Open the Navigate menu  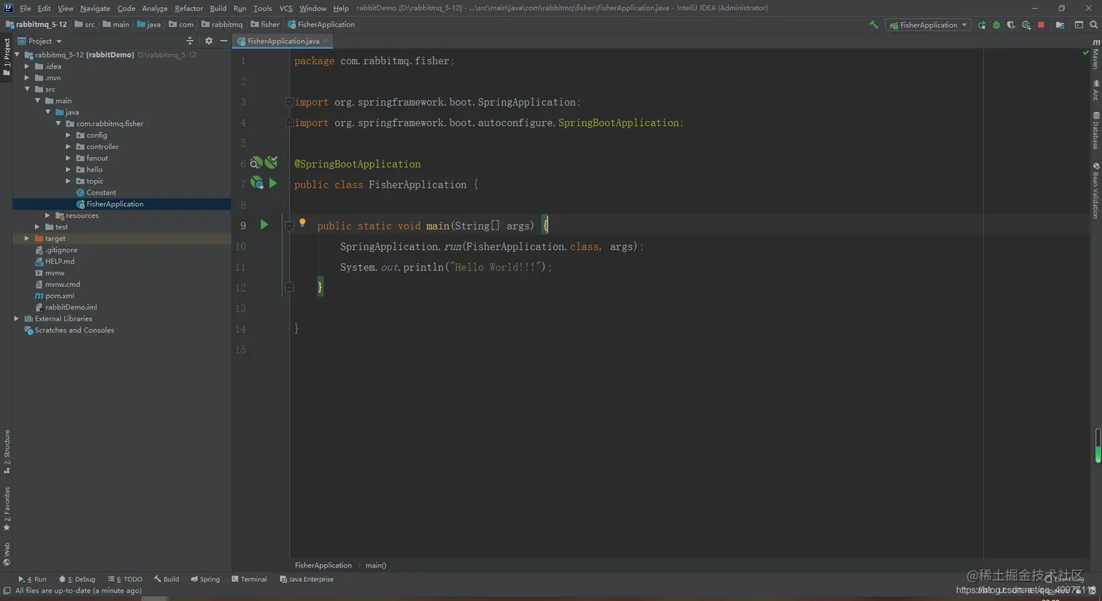(x=95, y=8)
